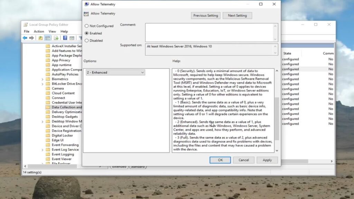Maximize the Allow Telemetry dialog
This screenshot has width=354, height=199.
click(261, 4)
